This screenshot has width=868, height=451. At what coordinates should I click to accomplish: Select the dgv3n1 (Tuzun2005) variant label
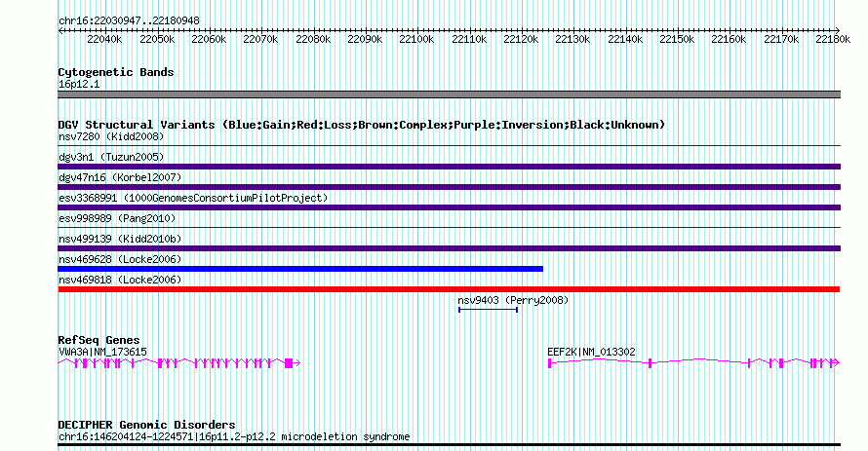[x=111, y=157]
